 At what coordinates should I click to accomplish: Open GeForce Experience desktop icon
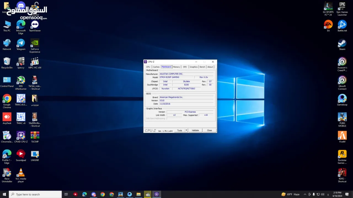[35, 46]
